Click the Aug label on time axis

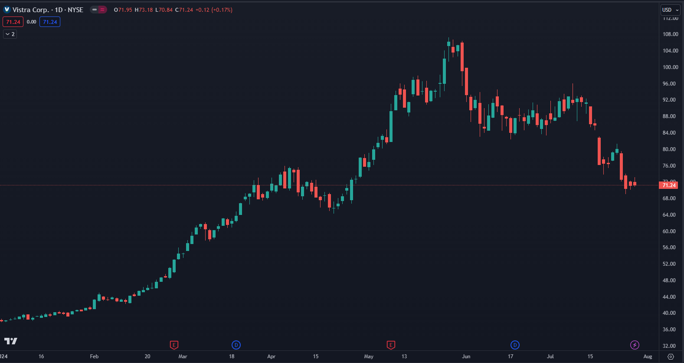[648, 356]
